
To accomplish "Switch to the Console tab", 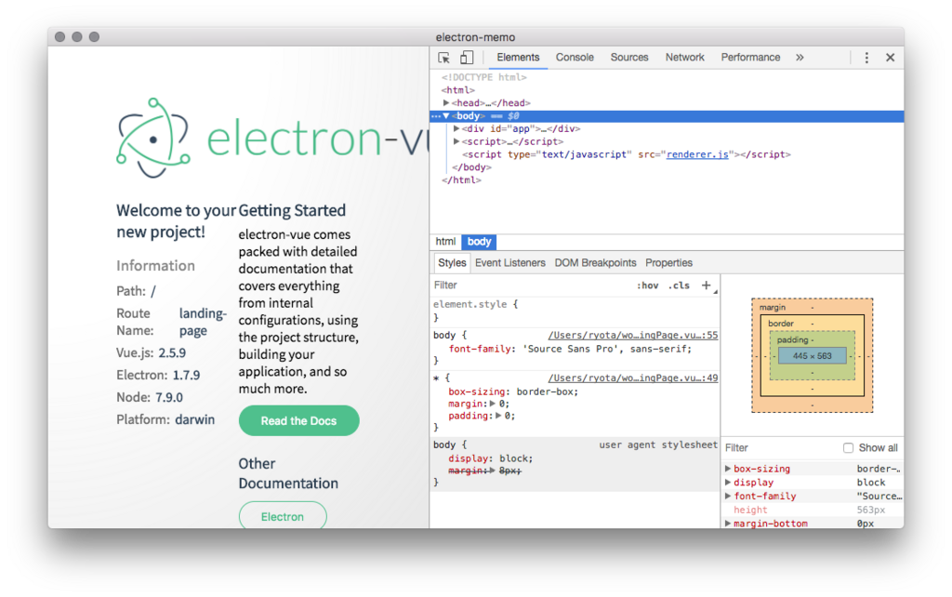I will pos(575,57).
